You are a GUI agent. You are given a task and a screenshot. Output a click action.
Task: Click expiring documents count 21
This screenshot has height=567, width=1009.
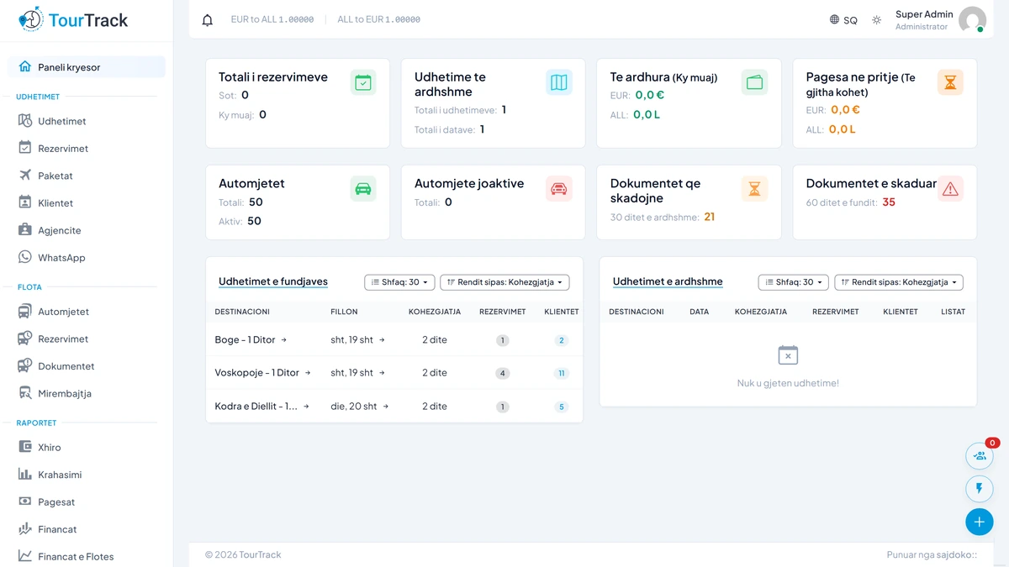[x=710, y=217]
